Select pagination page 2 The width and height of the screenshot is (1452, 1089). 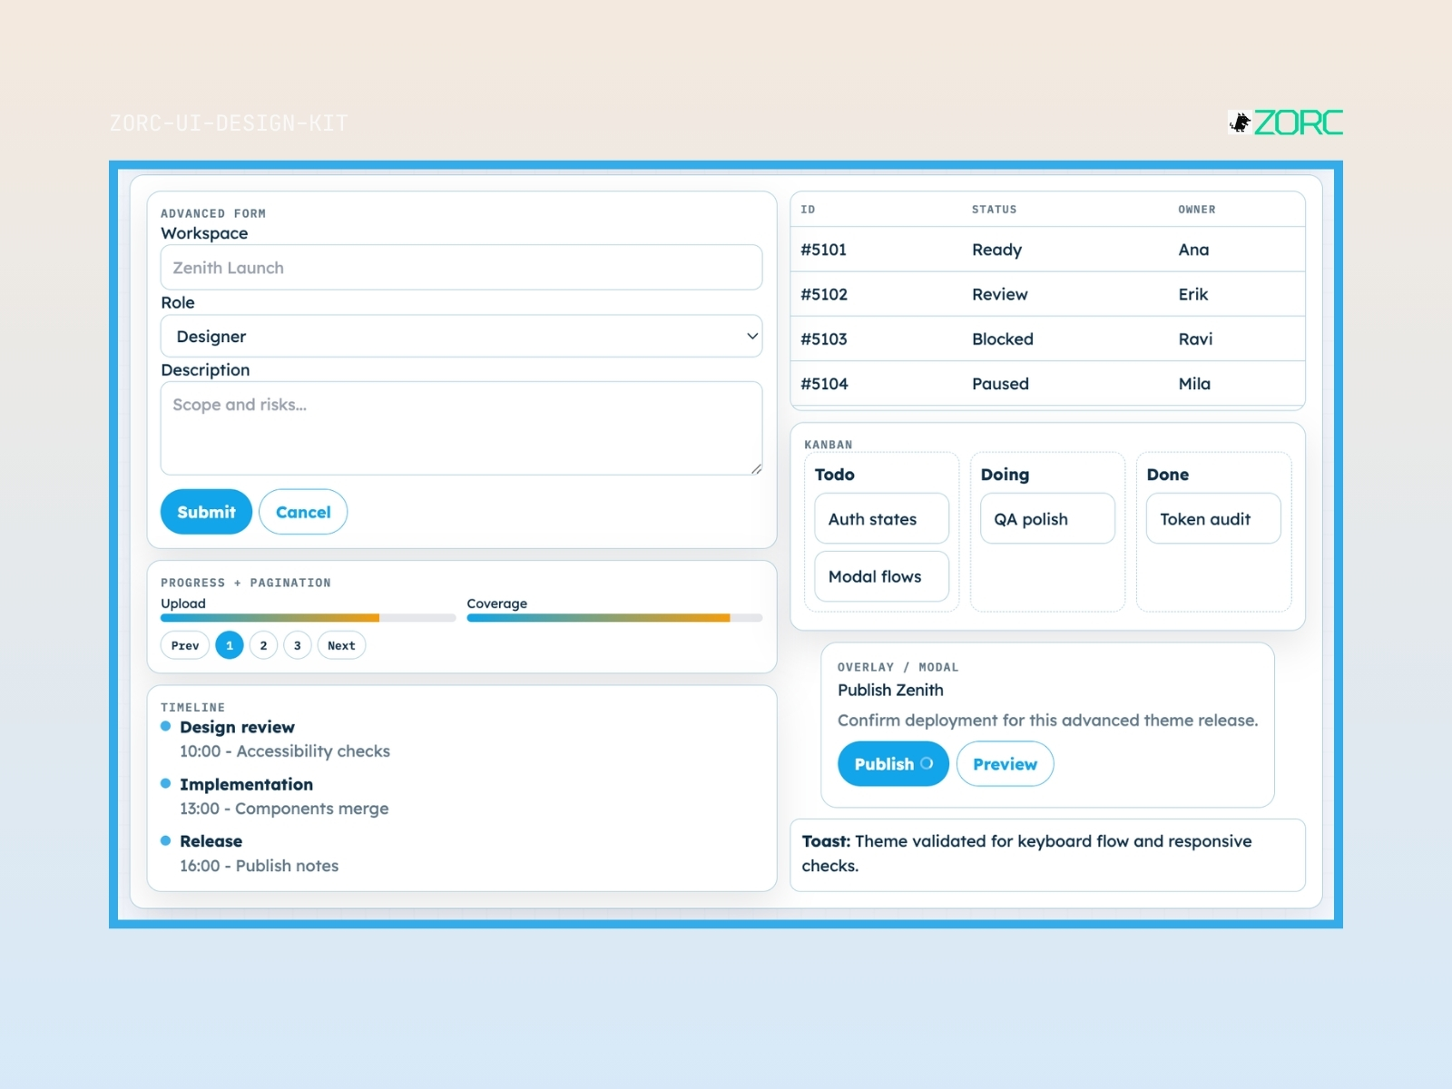coord(263,645)
